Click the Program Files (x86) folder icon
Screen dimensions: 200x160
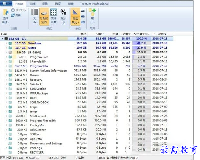tap(10, 120)
